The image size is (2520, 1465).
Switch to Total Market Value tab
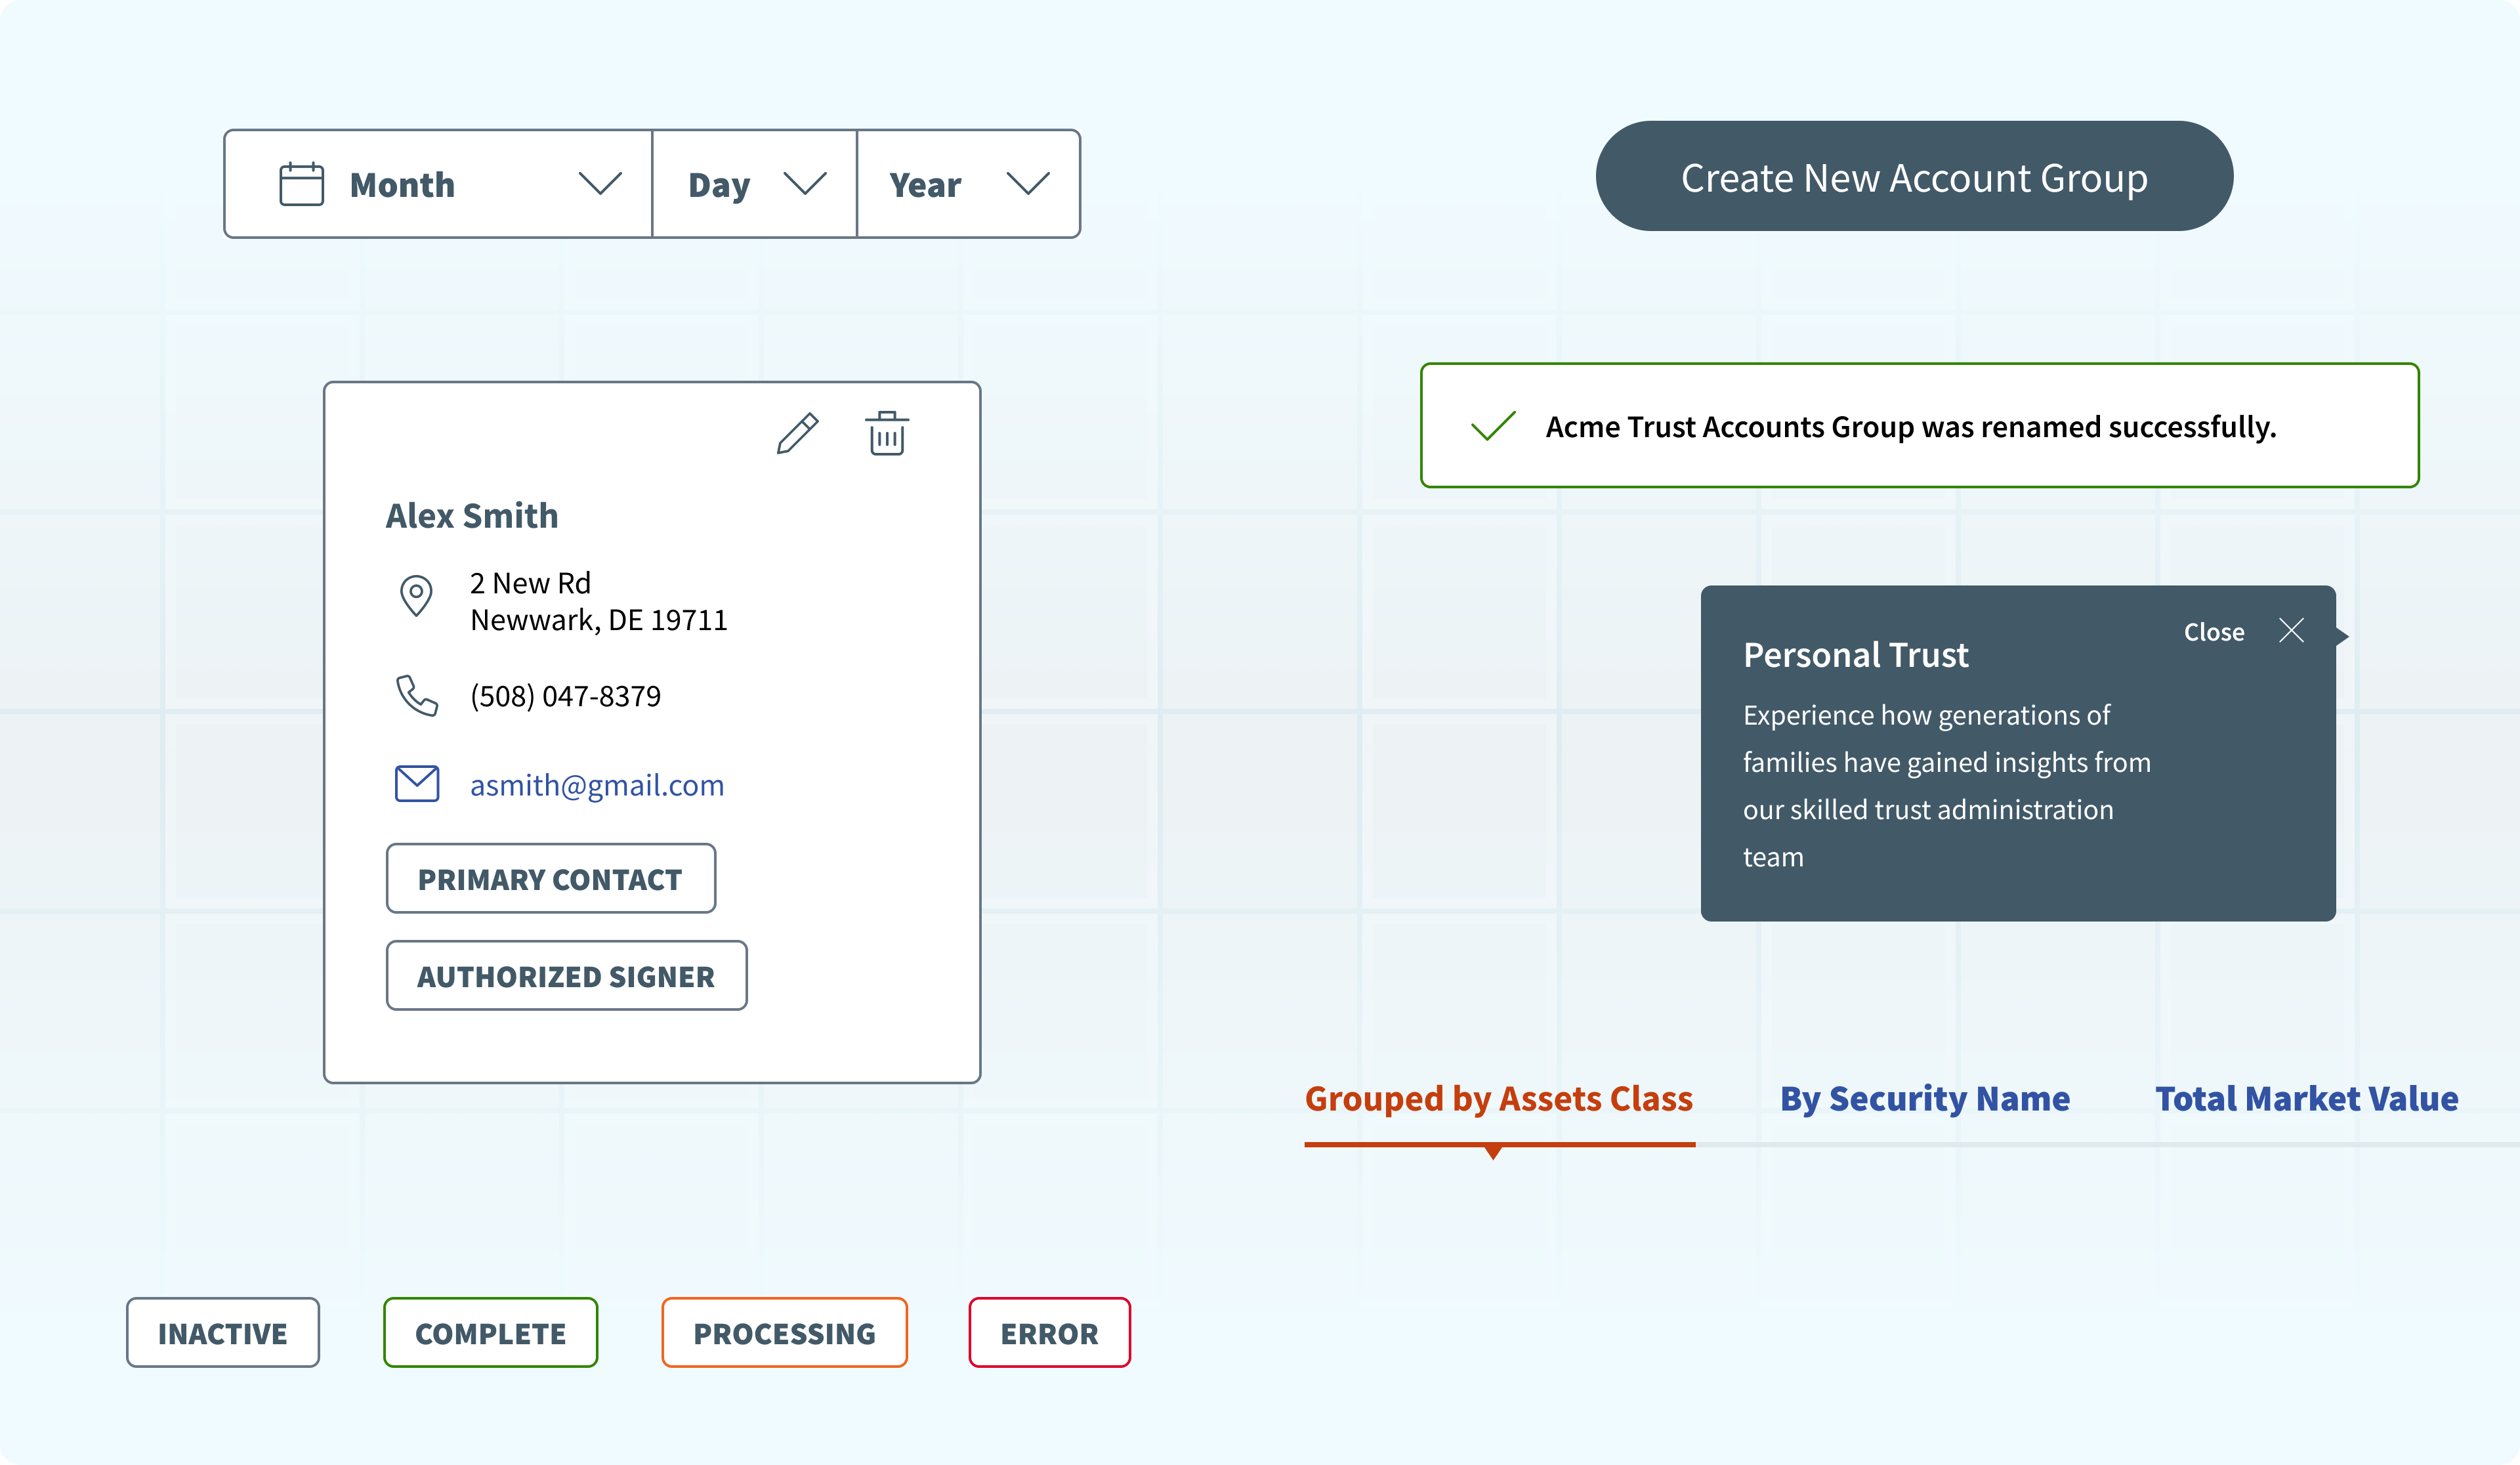(x=2306, y=1099)
